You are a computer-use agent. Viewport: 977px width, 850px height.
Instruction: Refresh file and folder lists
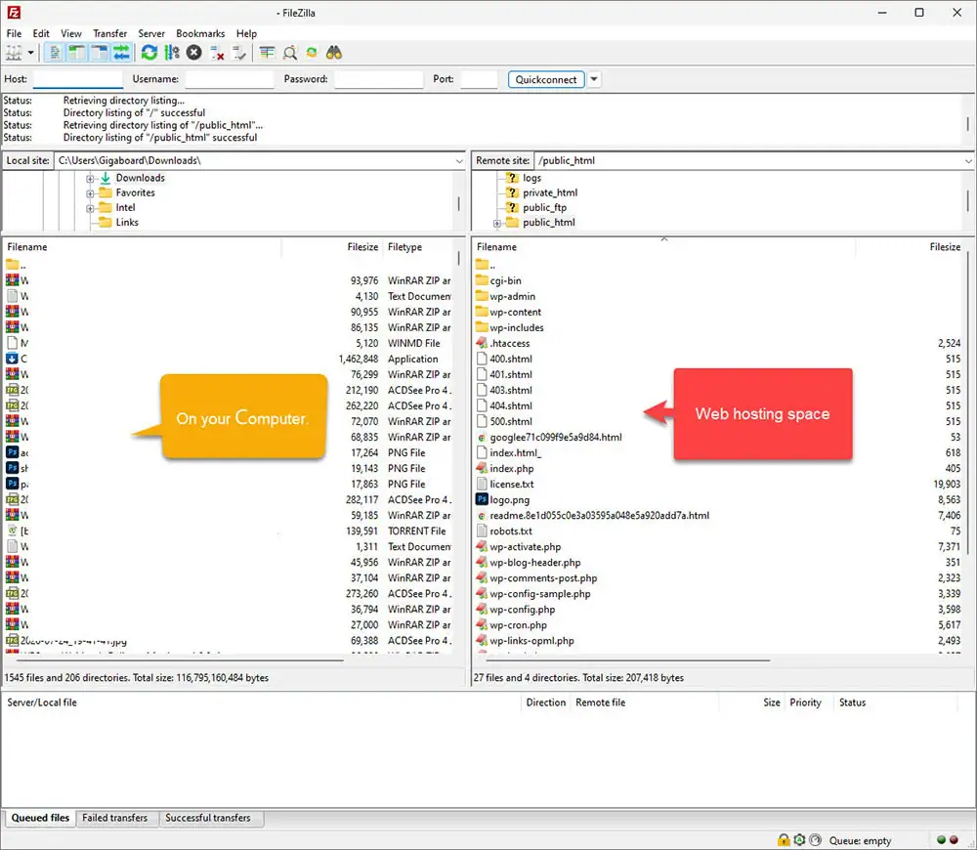[x=149, y=53]
